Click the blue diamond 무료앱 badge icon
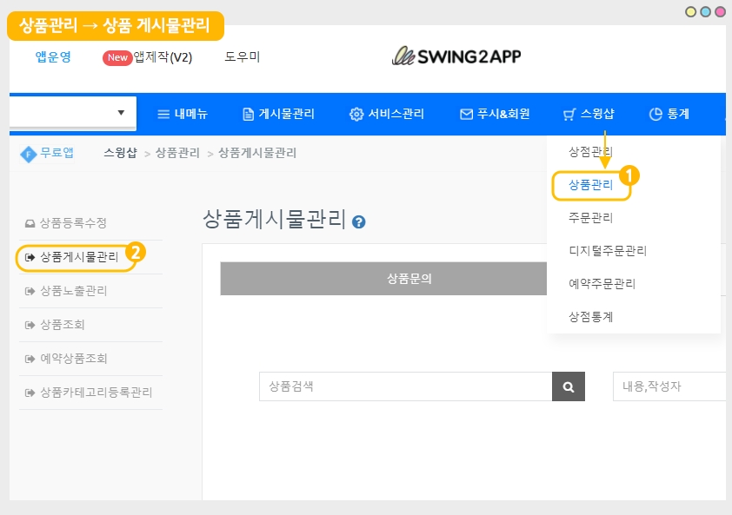This screenshot has width=732, height=515. click(x=28, y=154)
